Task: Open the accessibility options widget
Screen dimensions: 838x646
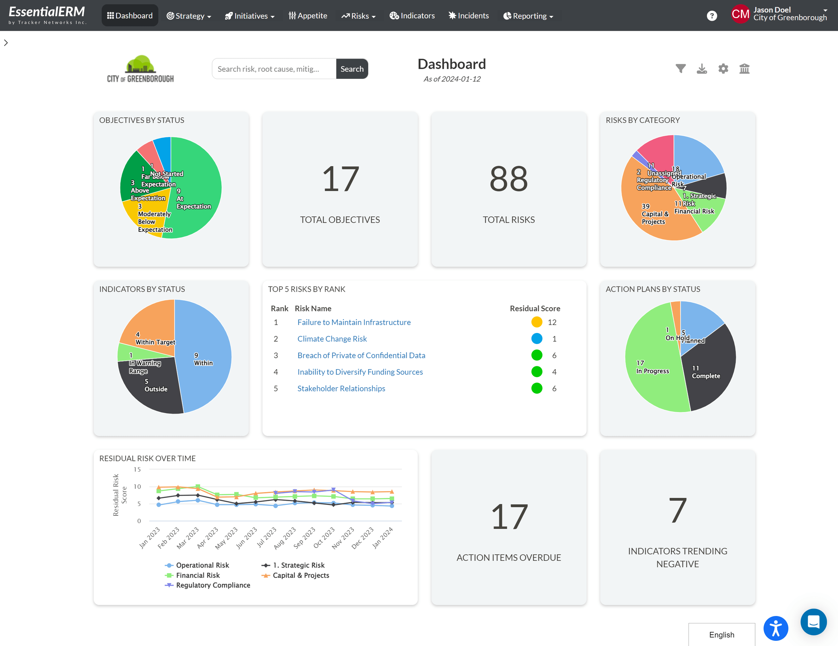Action: pyautogui.click(x=776, y=628)
